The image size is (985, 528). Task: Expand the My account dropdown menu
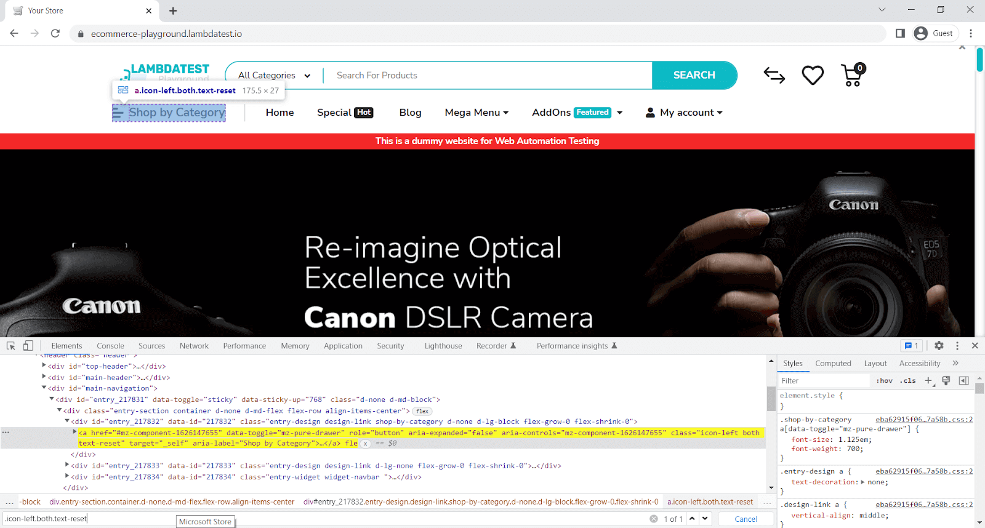(684, 113)
